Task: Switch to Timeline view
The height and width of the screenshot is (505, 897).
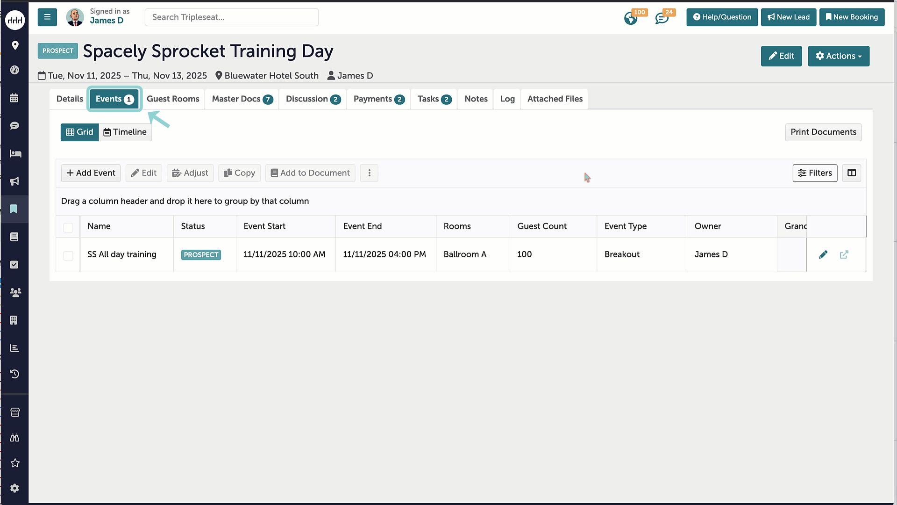Action: 125,132
